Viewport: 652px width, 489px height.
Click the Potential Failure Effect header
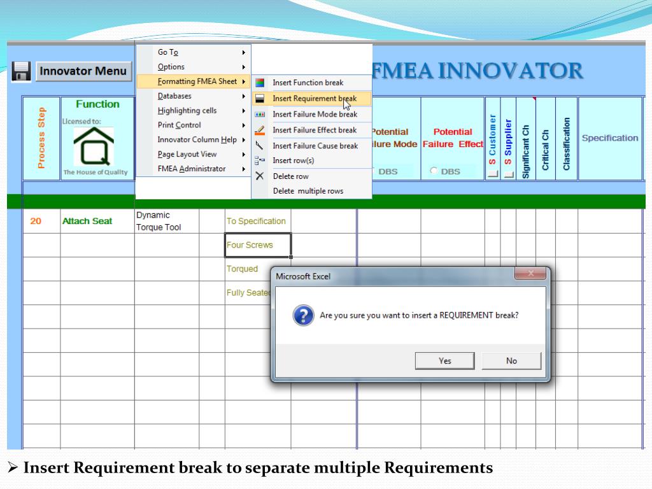click(x=453, y=138)
